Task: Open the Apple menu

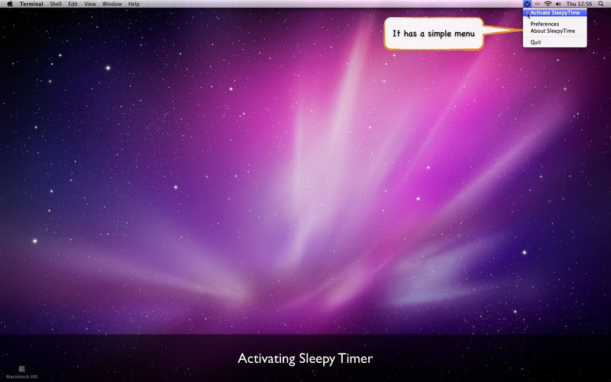Action: point(10,4)
